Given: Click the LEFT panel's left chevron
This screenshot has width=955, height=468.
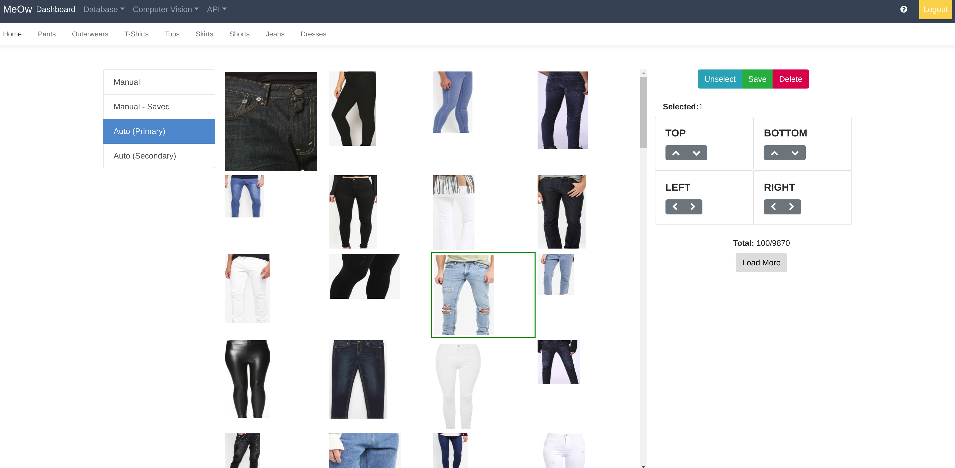Looking at the screenshot, I should [x=675, y=207].
